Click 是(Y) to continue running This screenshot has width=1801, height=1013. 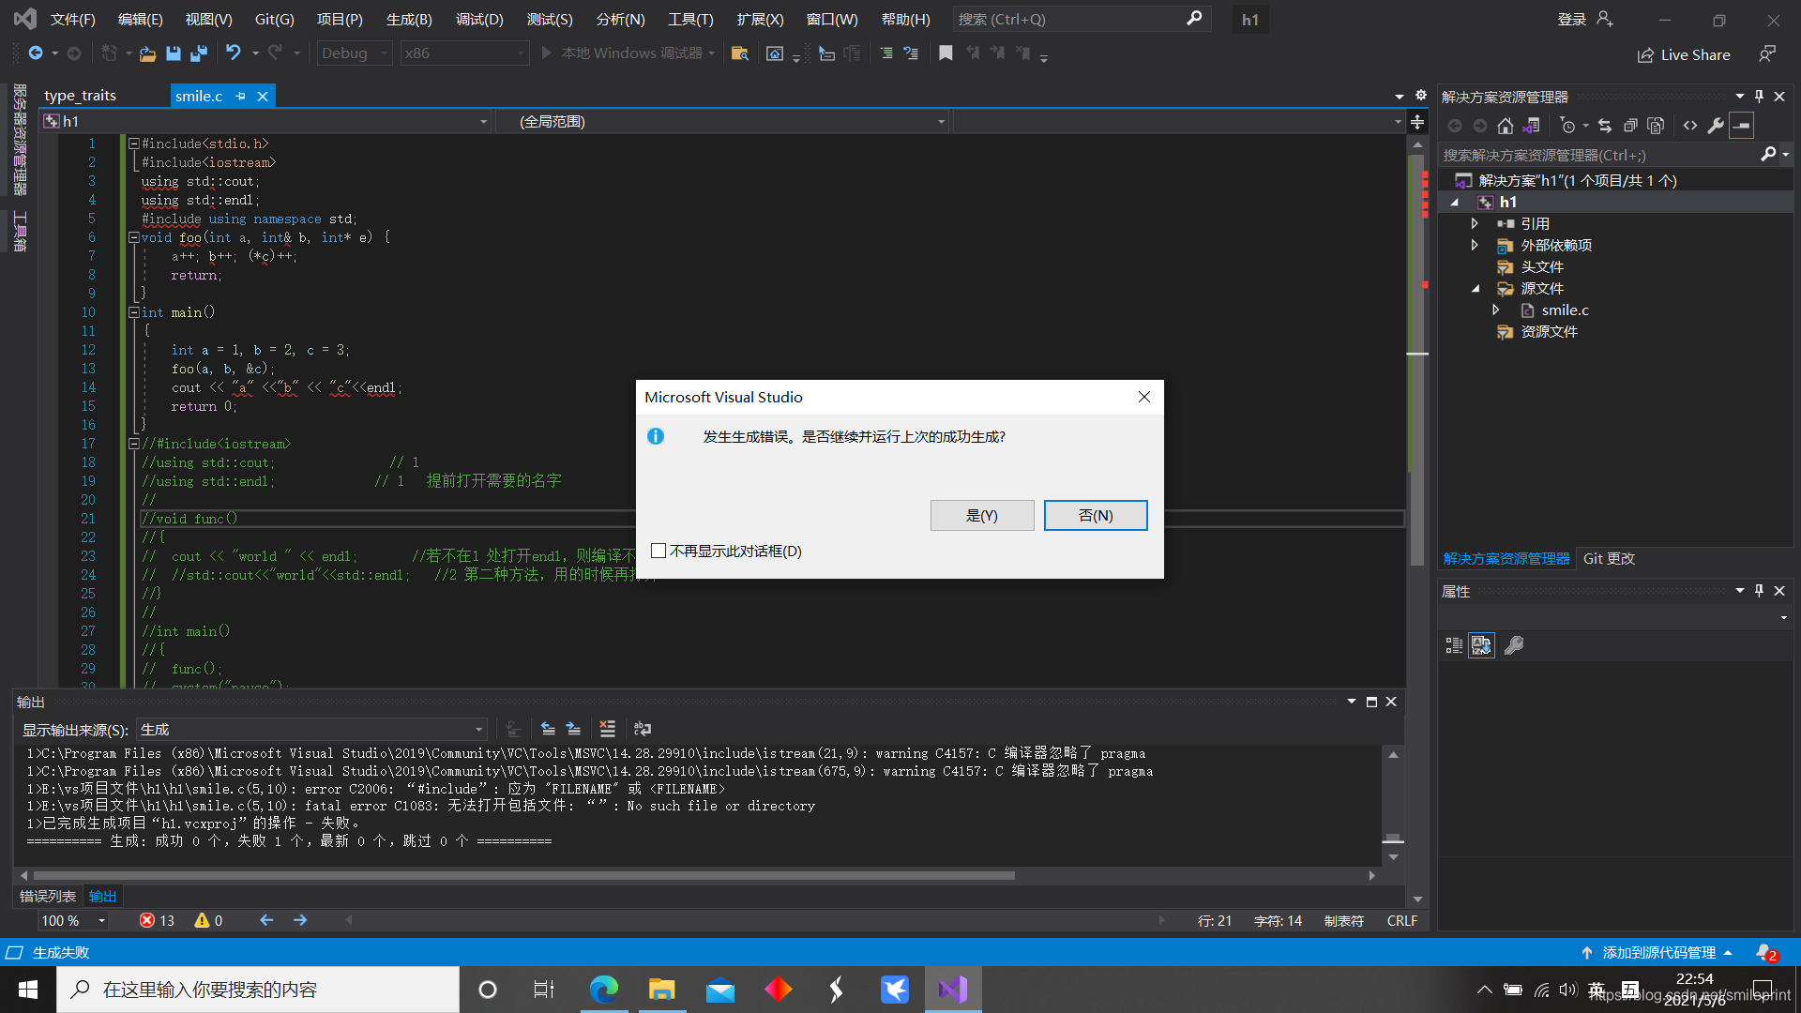tap(981, 515)
